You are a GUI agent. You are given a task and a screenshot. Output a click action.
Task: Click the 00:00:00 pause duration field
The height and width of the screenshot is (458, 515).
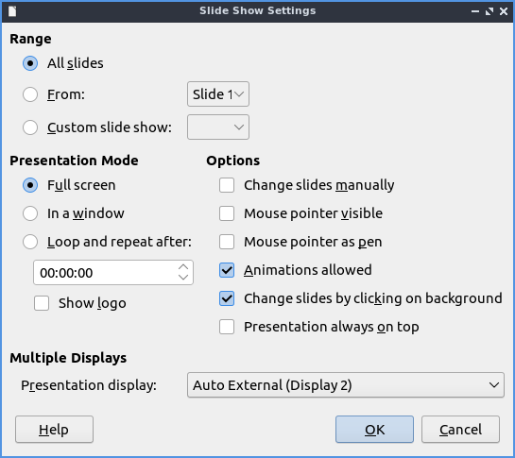(x=105, y=273)
